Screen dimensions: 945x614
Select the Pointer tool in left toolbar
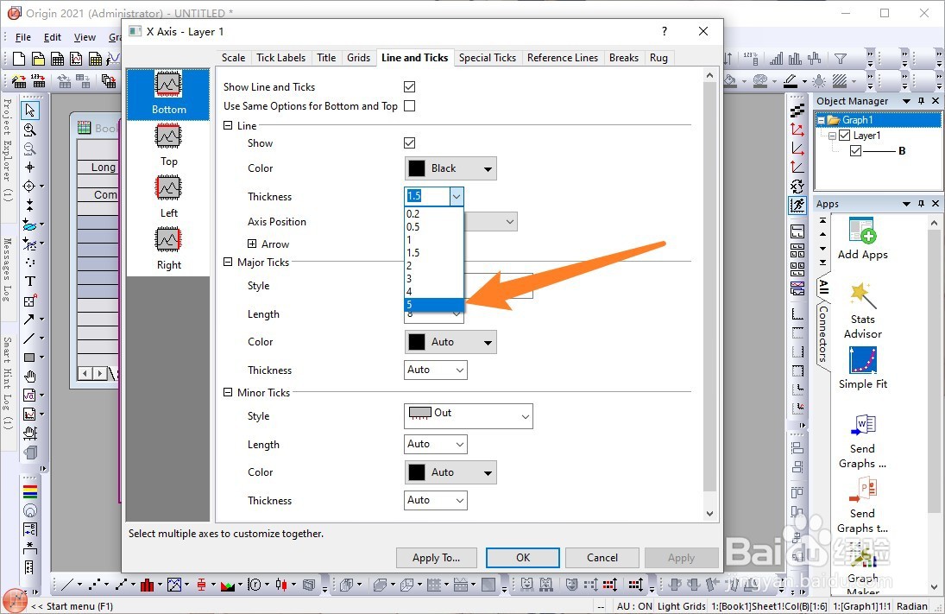click(x=30, y=111)
